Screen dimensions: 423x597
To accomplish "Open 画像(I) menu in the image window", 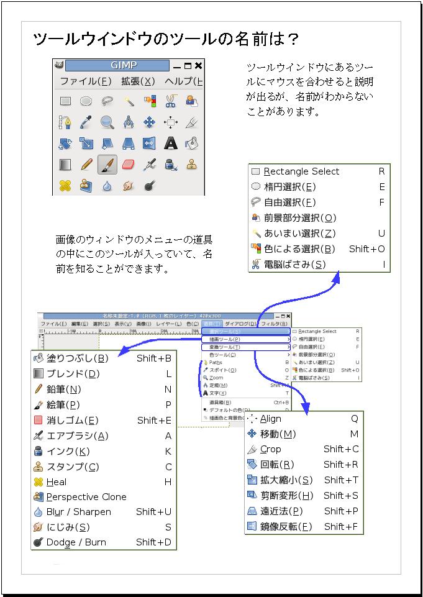I will [x=143, y=324].
